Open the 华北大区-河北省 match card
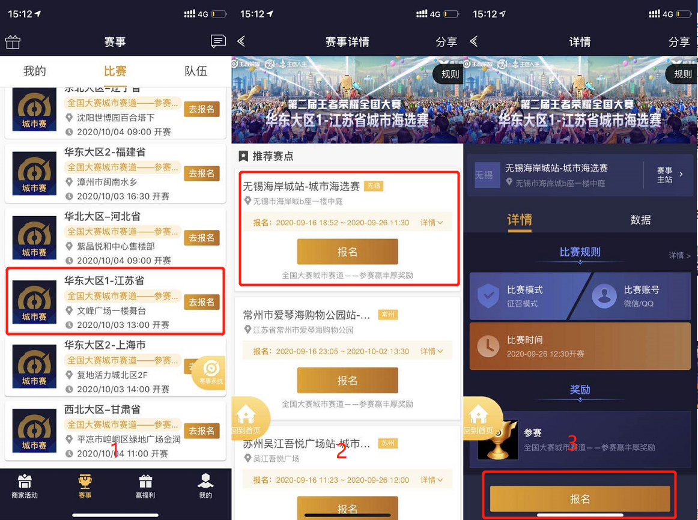This screenshot has width=698, height=520. (115, 237)
